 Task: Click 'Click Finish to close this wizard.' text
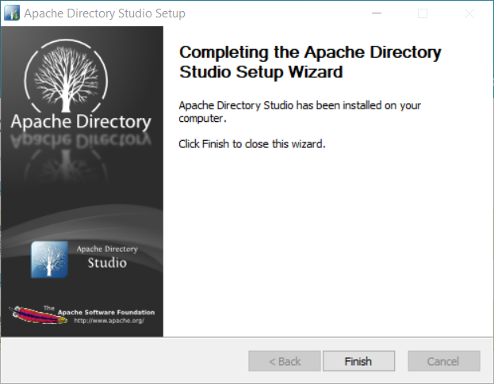coord(251,144)
